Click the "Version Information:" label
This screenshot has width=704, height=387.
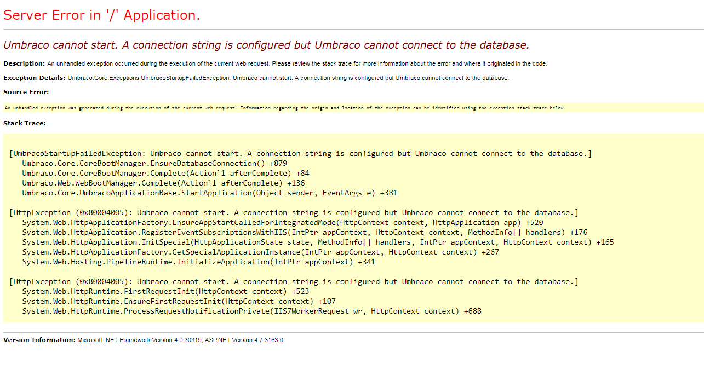[39, 340]
